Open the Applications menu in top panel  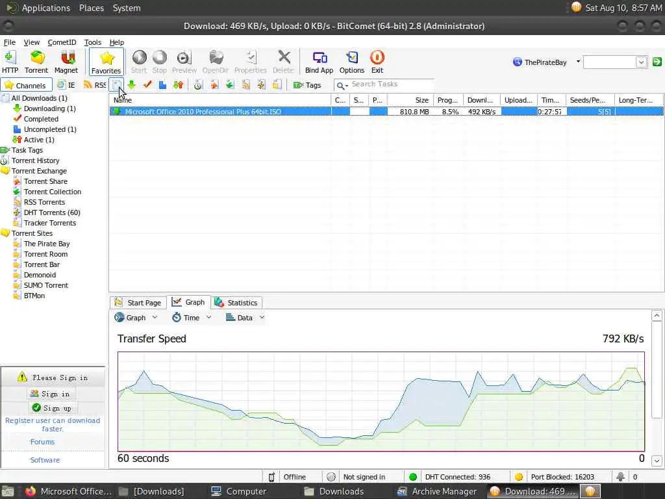point(46,8)
